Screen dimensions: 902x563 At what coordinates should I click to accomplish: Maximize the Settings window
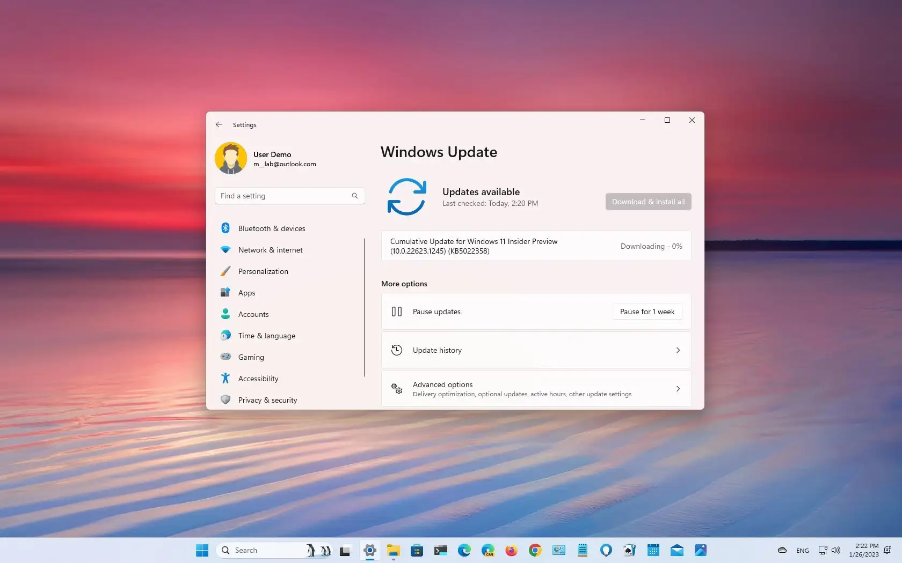(667, 120)
